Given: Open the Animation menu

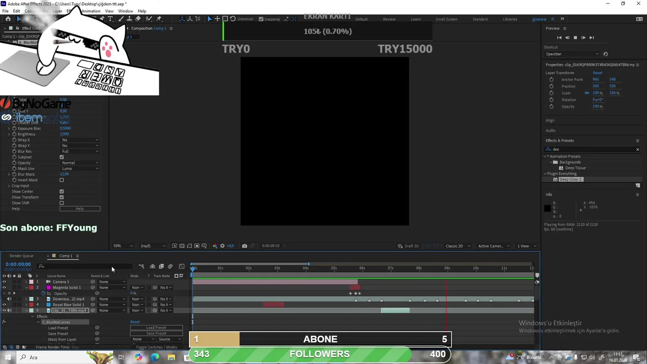Looking at the screenshot, I should coord(91,11).
